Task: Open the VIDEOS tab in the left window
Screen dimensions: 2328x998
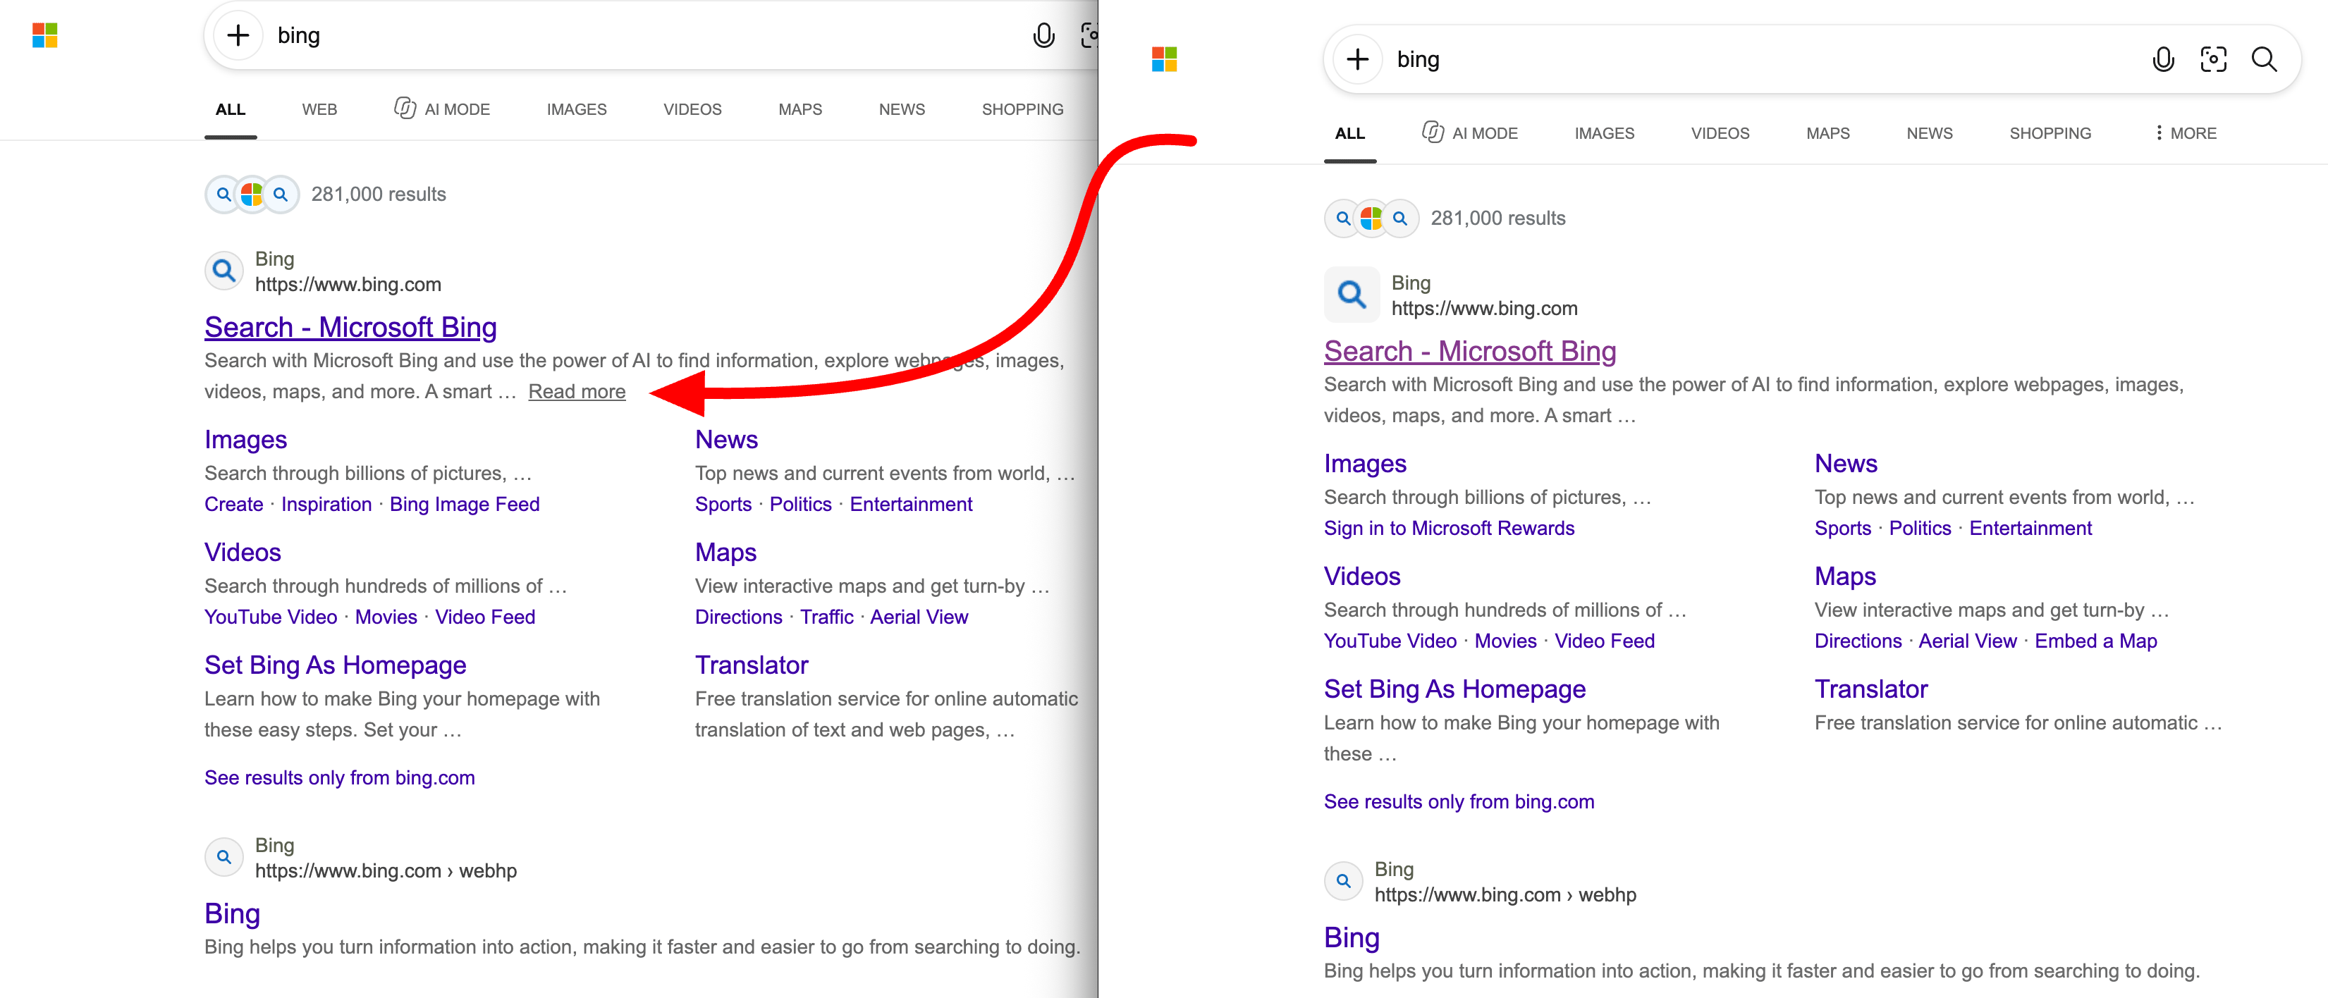Action: pos(692,109)
